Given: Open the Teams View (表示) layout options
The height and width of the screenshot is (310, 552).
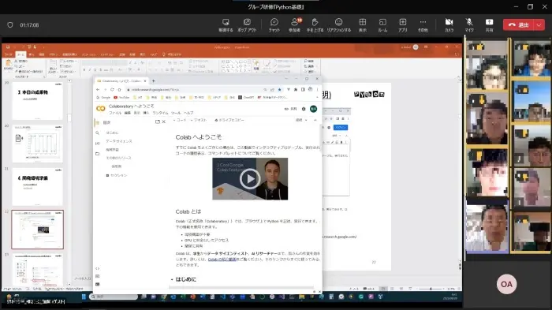Looking at the screenshot, I should point(363,25).
